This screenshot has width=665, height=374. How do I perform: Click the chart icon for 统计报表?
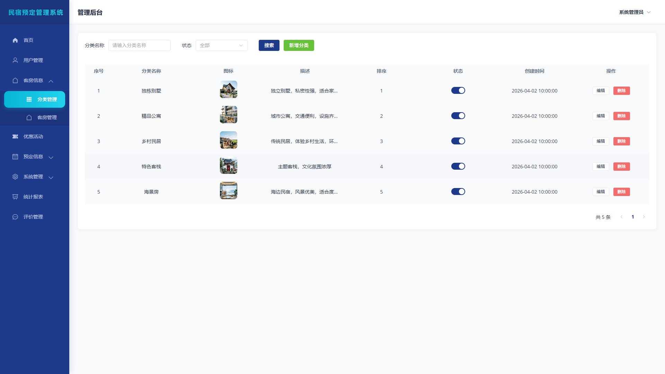(15, 197)
